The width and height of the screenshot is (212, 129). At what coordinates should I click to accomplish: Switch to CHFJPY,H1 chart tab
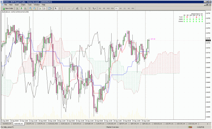click(x=41, y=124)
